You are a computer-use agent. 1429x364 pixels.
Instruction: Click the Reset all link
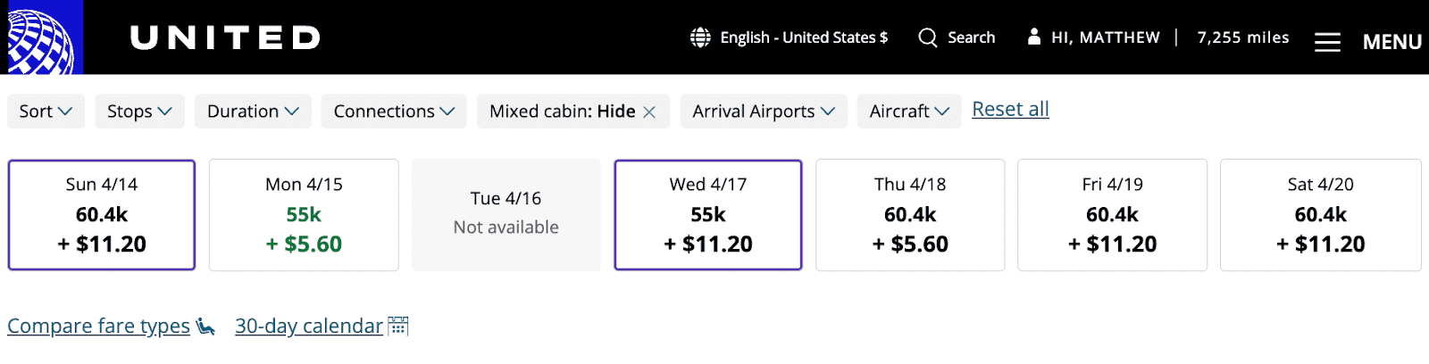[1010, 109]
